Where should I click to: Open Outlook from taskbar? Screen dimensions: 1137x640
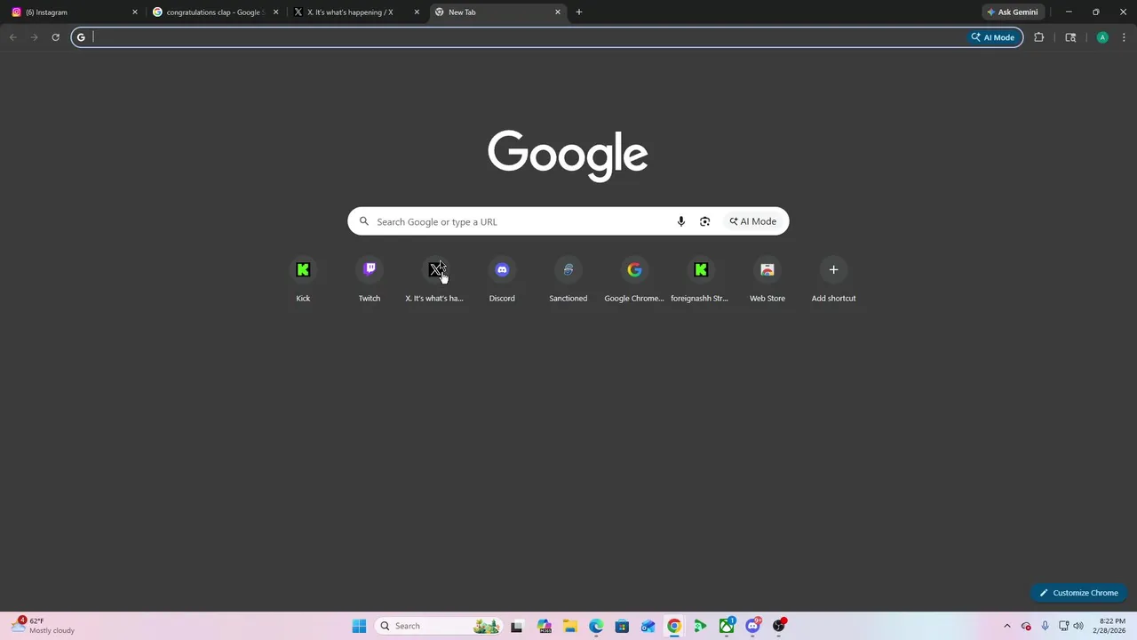coord(648,626)
